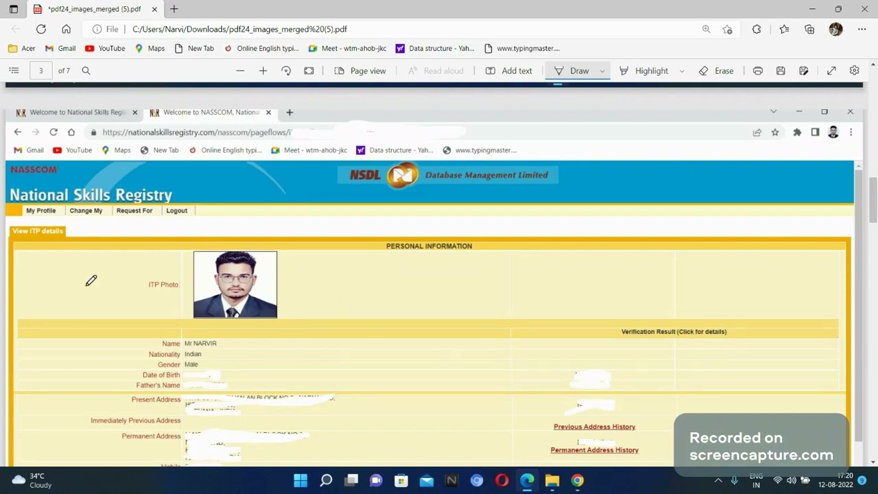Open File Explorer from taskbar

[552, 480]
